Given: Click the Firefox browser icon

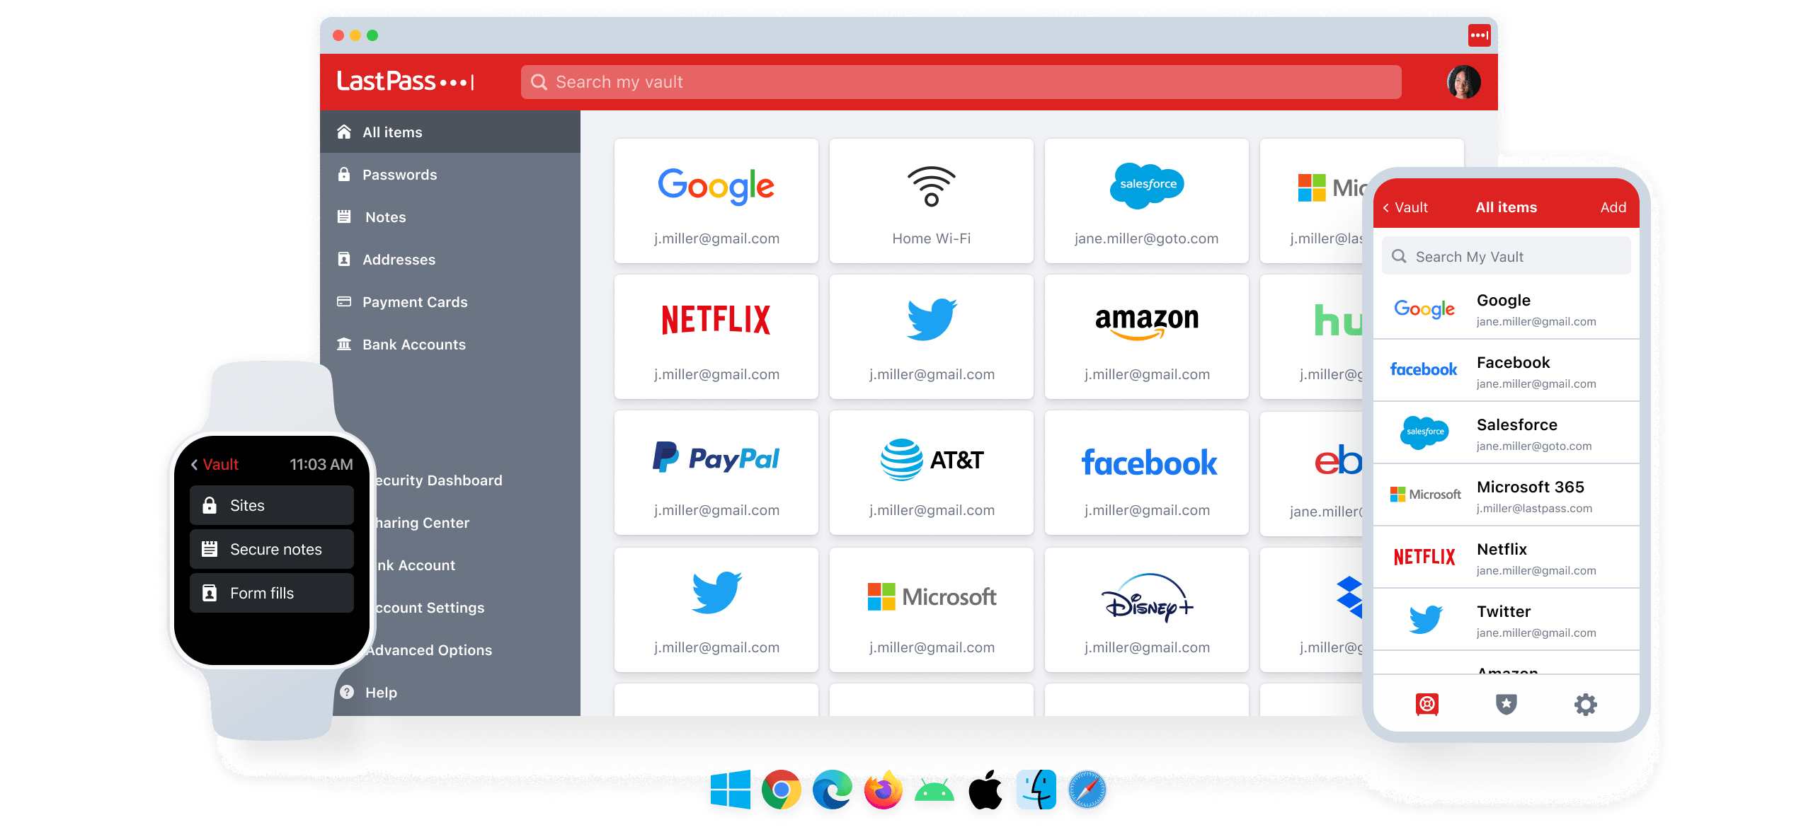Looking at the screenshot, I should click(883, 790).
